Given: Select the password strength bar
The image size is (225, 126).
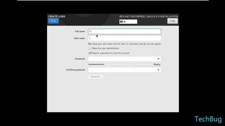Looking at the screenshot, I should (120, 64).
